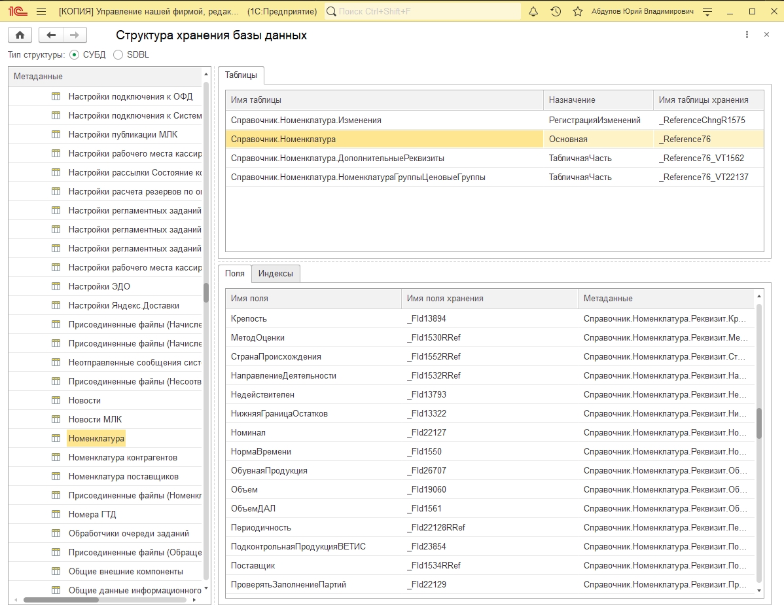784x613 pixels.
Task: Select Настройки подключения к ОФД in metadata tree
Action: tap(130, 96)
